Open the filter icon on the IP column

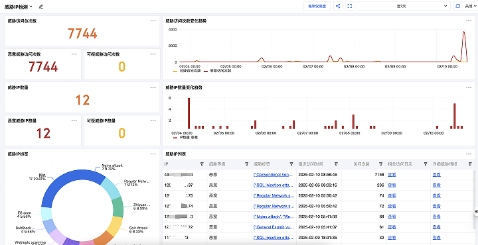pos(202,164)
